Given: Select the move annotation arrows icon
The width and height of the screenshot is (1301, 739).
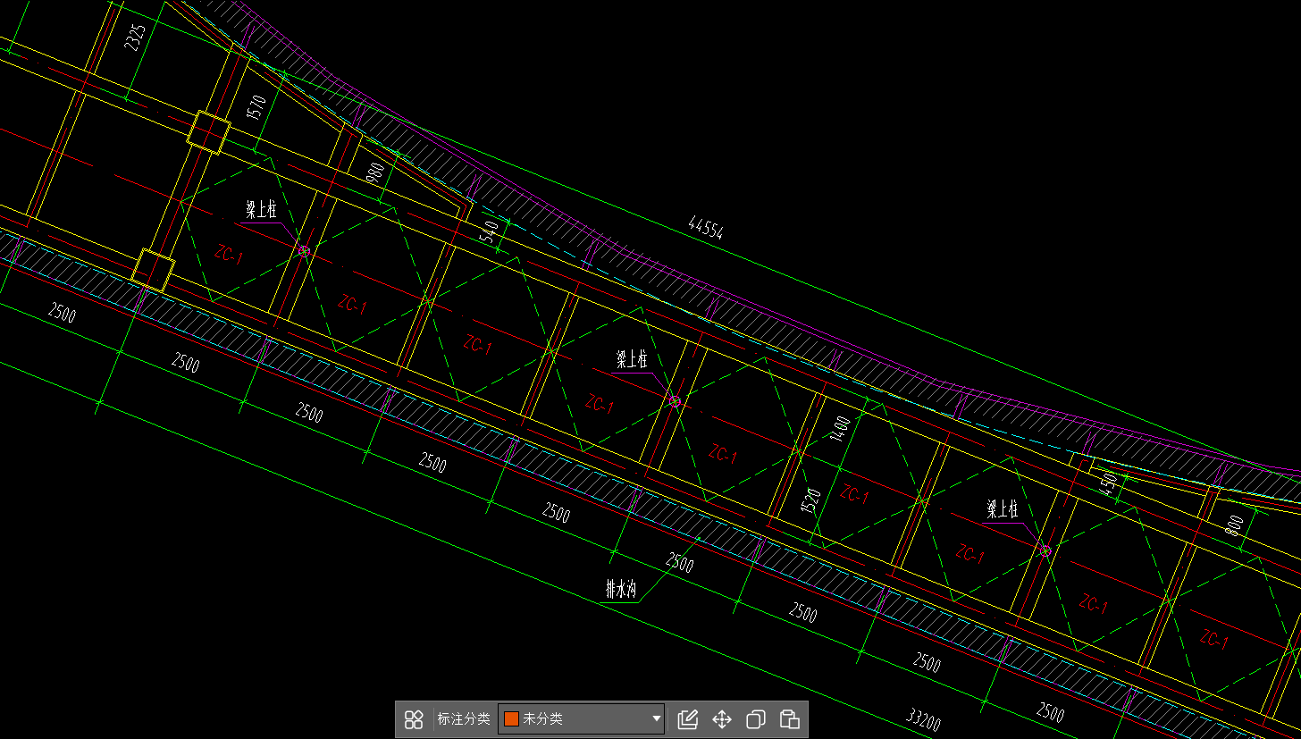Looking at the screenshot, I should [722, 719].
